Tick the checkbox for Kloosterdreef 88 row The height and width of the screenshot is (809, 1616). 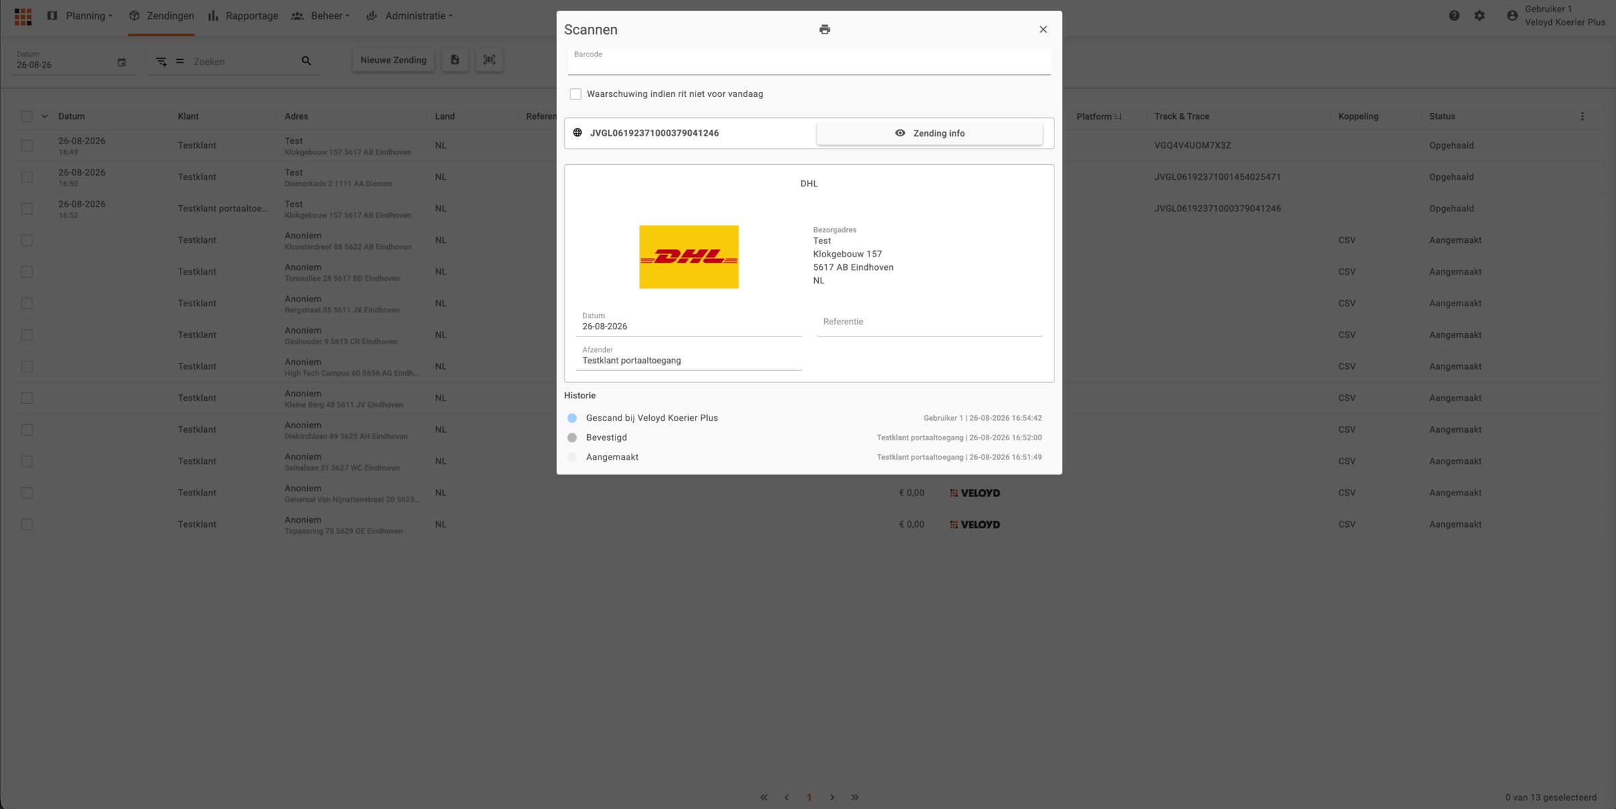click(27, 240)
